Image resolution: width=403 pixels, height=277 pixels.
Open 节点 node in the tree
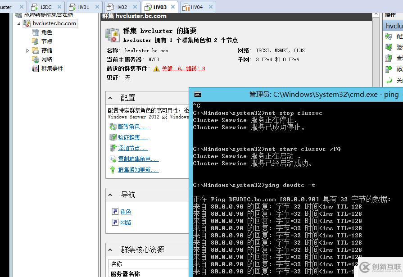tap(47, 41)
